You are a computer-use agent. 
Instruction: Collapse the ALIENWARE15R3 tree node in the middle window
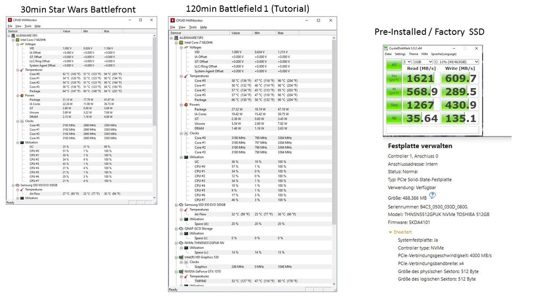[x=171, y=38]
